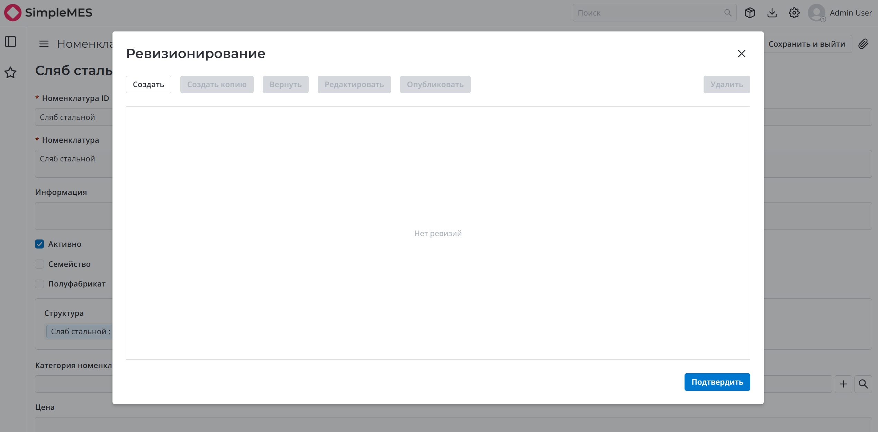Open the settings gear icon
The height and width of the screenshot is (432, 878).
[x=794, y=13]
